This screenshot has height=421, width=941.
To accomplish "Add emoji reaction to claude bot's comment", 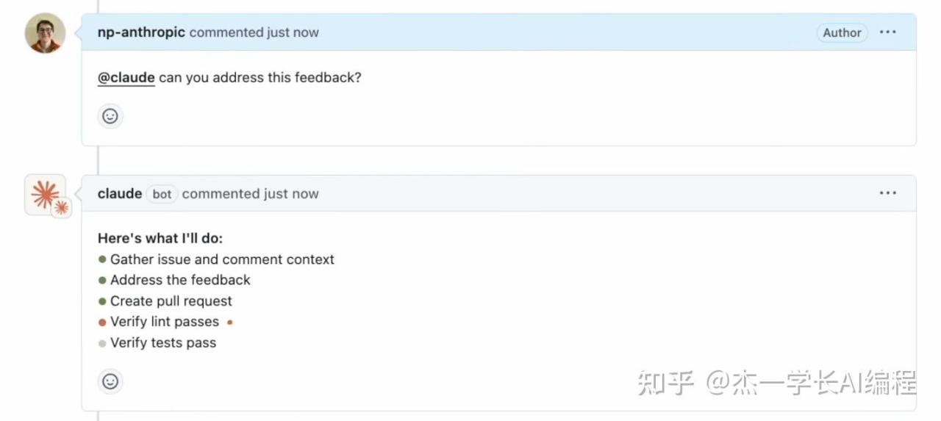I will pos(110,381).
